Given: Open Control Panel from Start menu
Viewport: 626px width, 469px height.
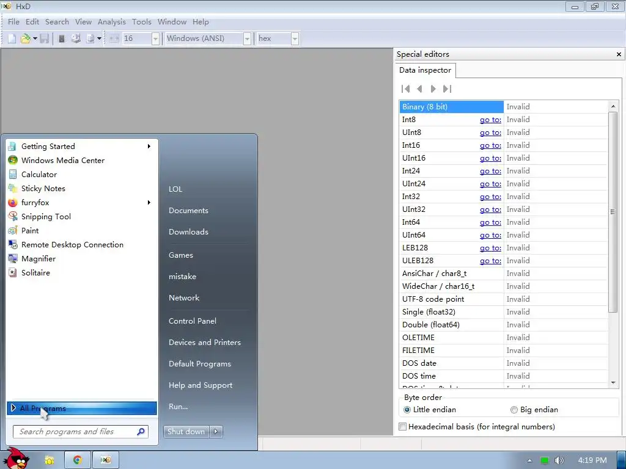Looking at the screenshot, I should [193, 321].
